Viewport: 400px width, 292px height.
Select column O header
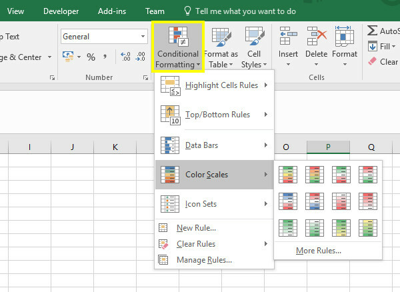[291, 147]
